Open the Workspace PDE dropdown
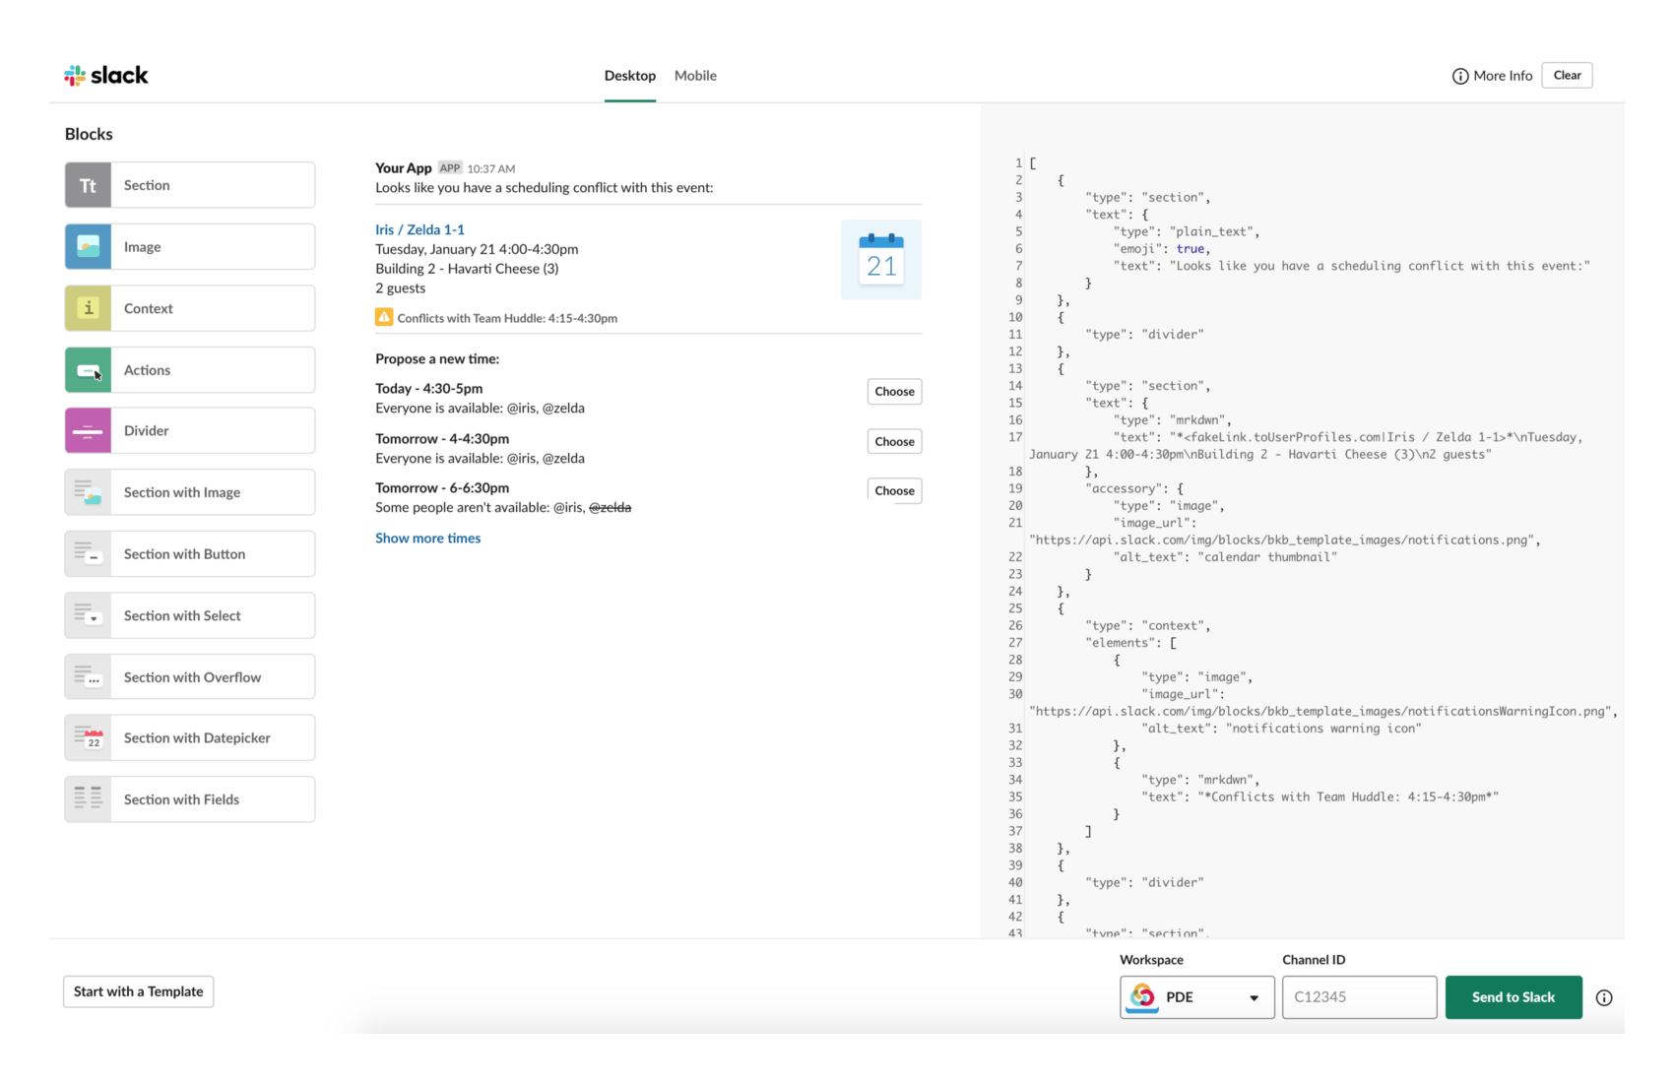Viewport: 1674px width, 1083px height. (x=1197, y=997)
